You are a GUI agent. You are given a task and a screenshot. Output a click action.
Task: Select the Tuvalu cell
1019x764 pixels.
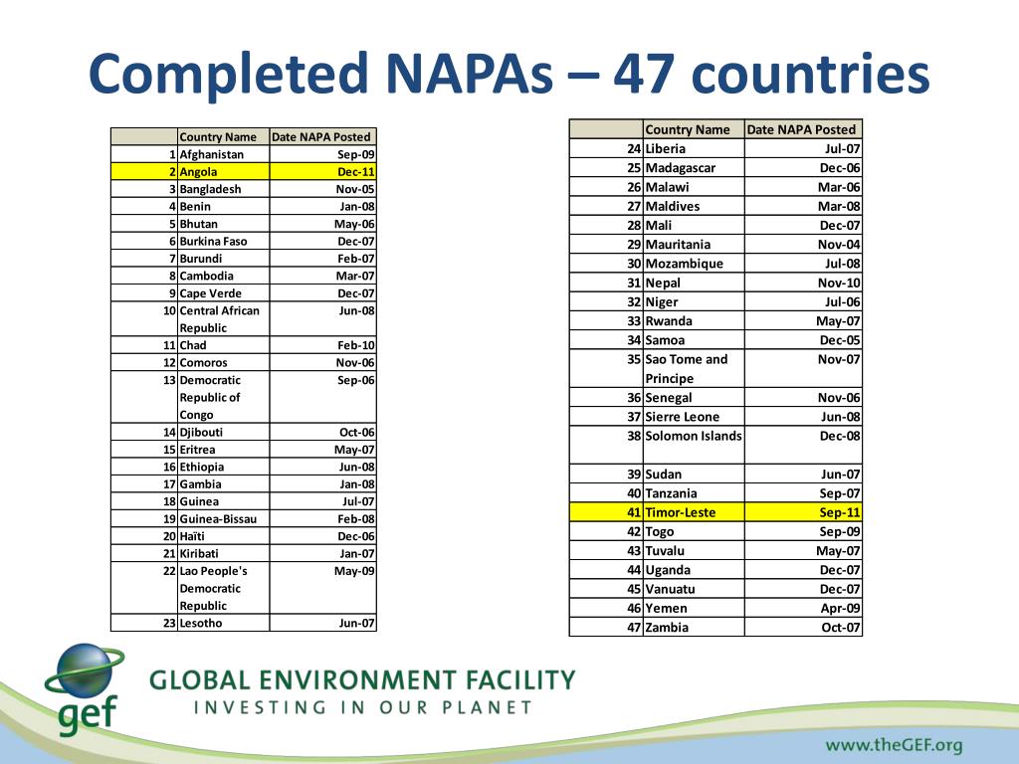coord(694,551)
